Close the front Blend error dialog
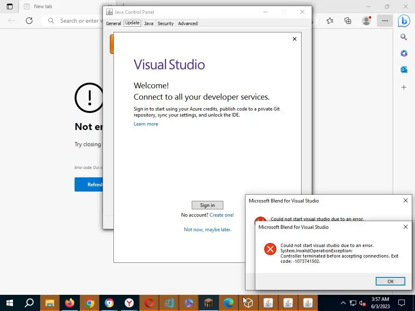This screenshot has width=415, height=311. (x=405, y=227)
